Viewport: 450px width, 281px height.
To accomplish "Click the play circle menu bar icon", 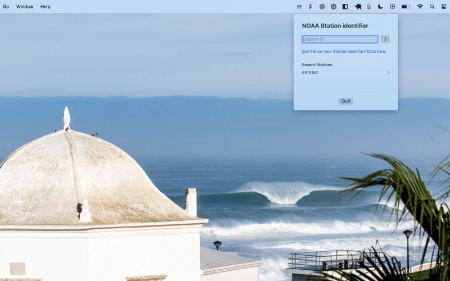I will coord(393,7).
